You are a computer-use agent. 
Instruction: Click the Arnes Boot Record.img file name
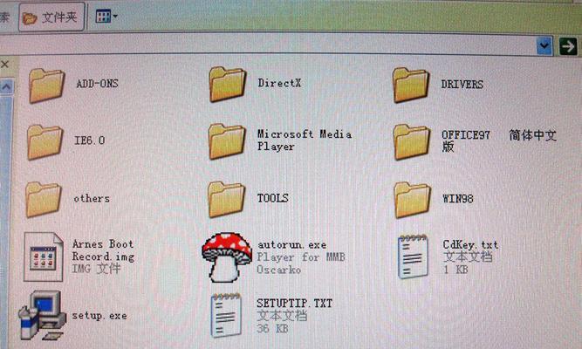coord(103,250)
